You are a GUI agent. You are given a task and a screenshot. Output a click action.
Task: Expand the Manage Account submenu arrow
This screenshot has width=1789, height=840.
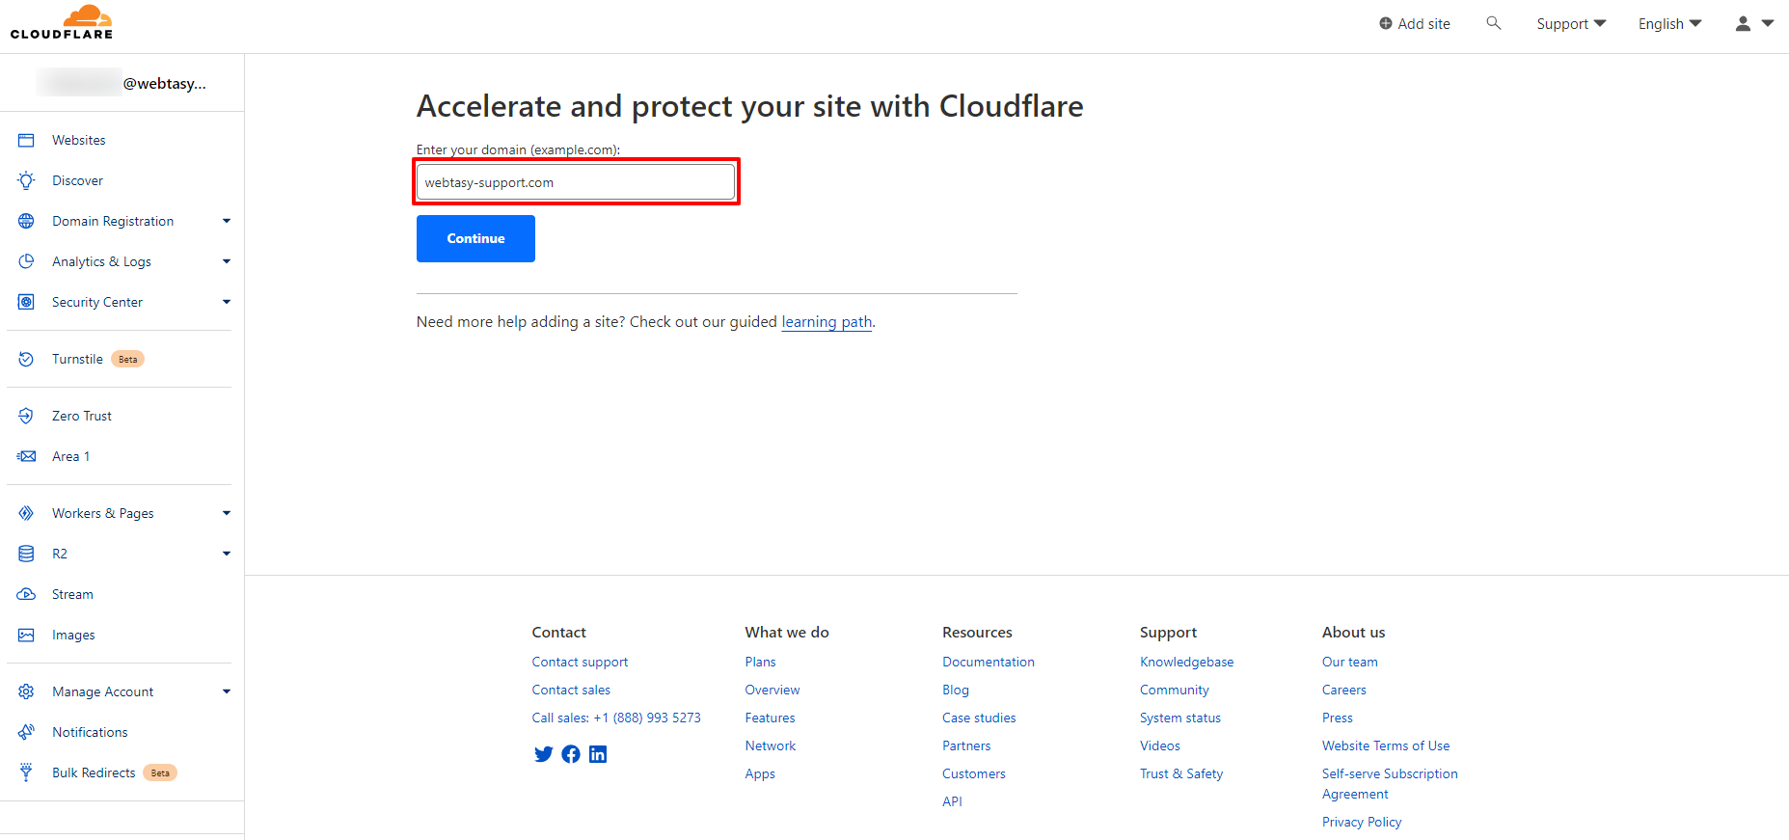tap(227, 691)
